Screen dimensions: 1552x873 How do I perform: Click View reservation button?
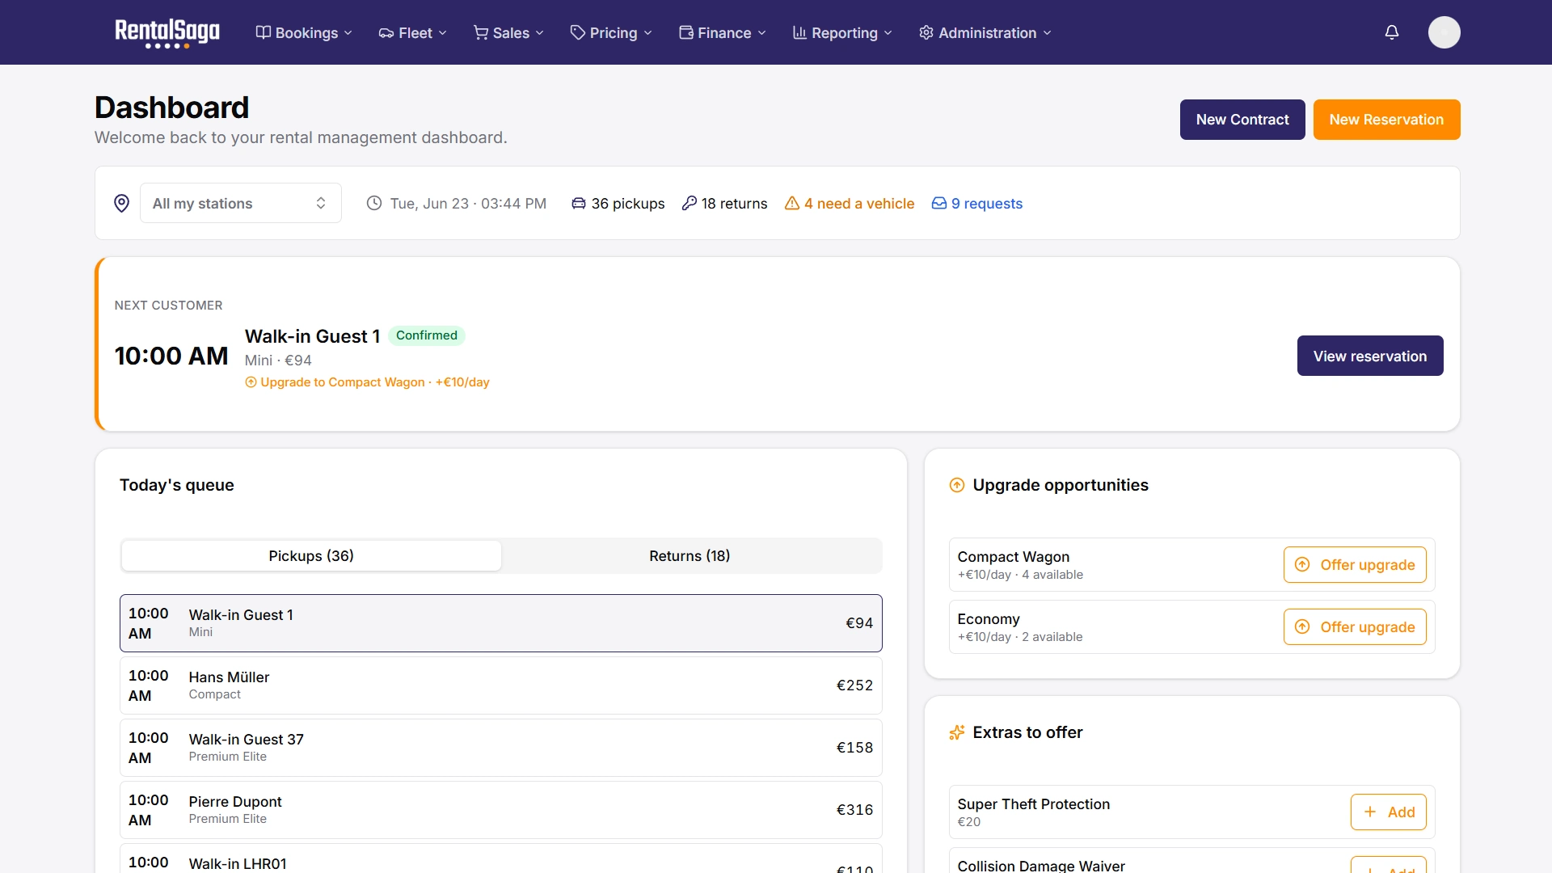[x=1370, y=356]
